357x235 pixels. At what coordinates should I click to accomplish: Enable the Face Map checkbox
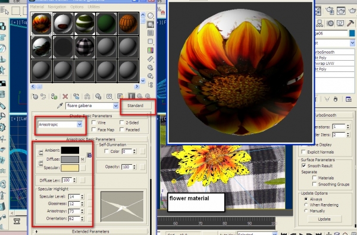tap(93, 130)
